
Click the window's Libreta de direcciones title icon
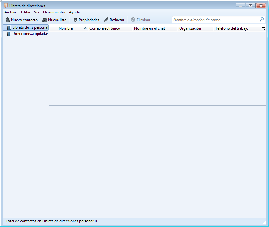[x=5, y=6]
